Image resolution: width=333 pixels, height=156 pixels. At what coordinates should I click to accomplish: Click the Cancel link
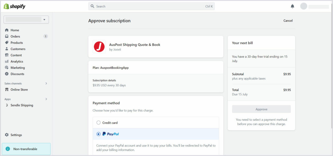click(x=288, y=20)
